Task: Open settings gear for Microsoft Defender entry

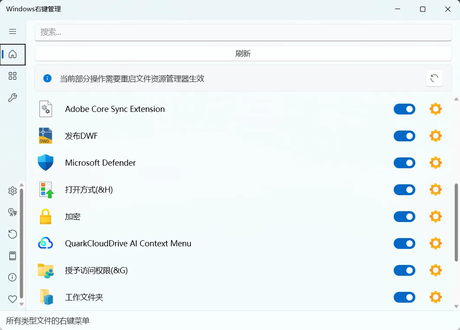Action: click(435, 163)
